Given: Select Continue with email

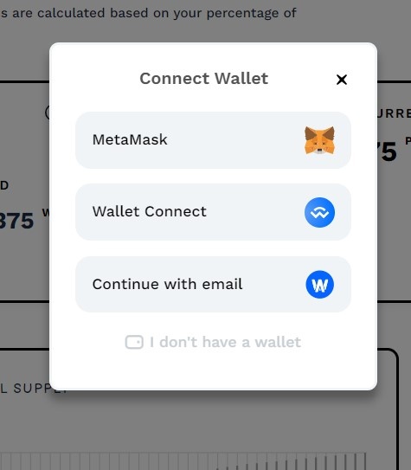Looking at the screenshot, I should pyautogui.click(x=213, y=285).
